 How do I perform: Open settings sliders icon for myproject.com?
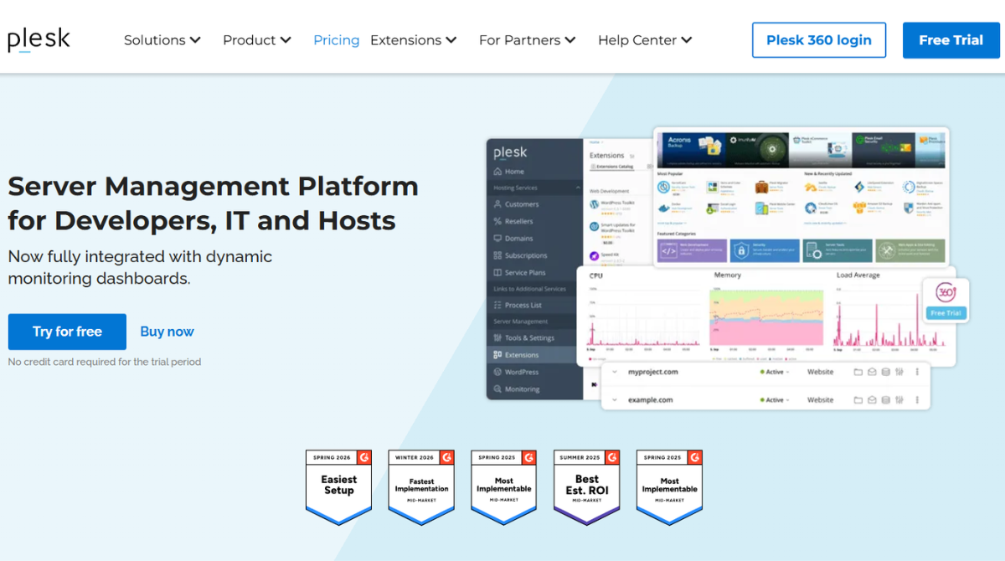click(x=899, y=372)
